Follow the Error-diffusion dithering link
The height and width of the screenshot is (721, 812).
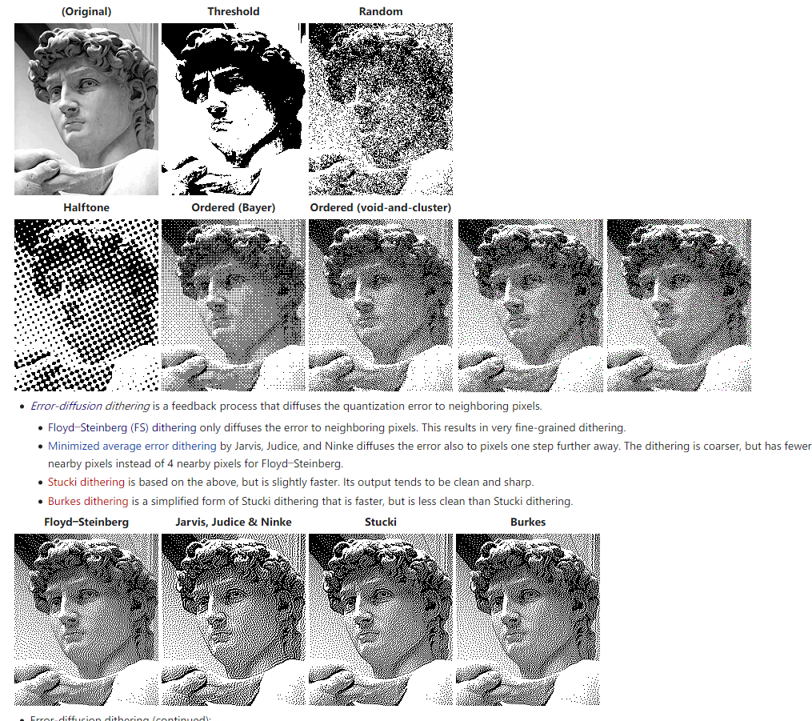90,406
